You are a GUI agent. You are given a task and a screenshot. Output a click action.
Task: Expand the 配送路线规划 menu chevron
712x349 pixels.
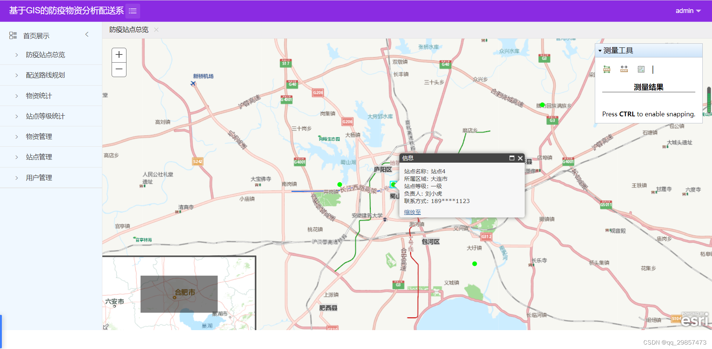(x=16, y=75)
